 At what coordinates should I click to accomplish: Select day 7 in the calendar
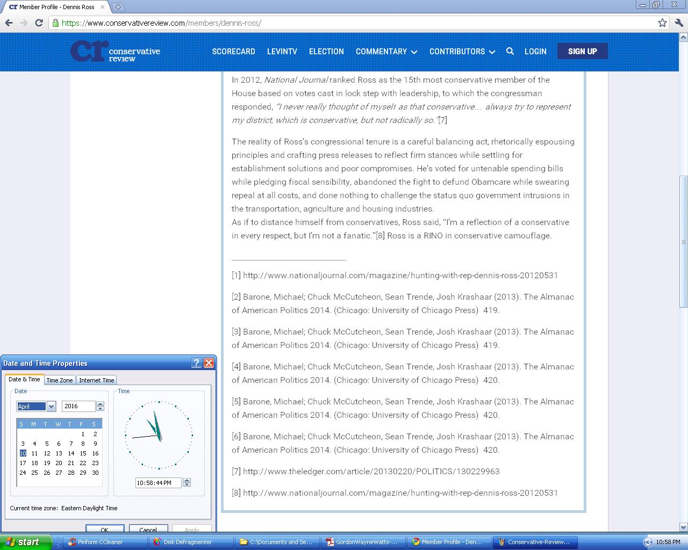[x=71, y=444]
